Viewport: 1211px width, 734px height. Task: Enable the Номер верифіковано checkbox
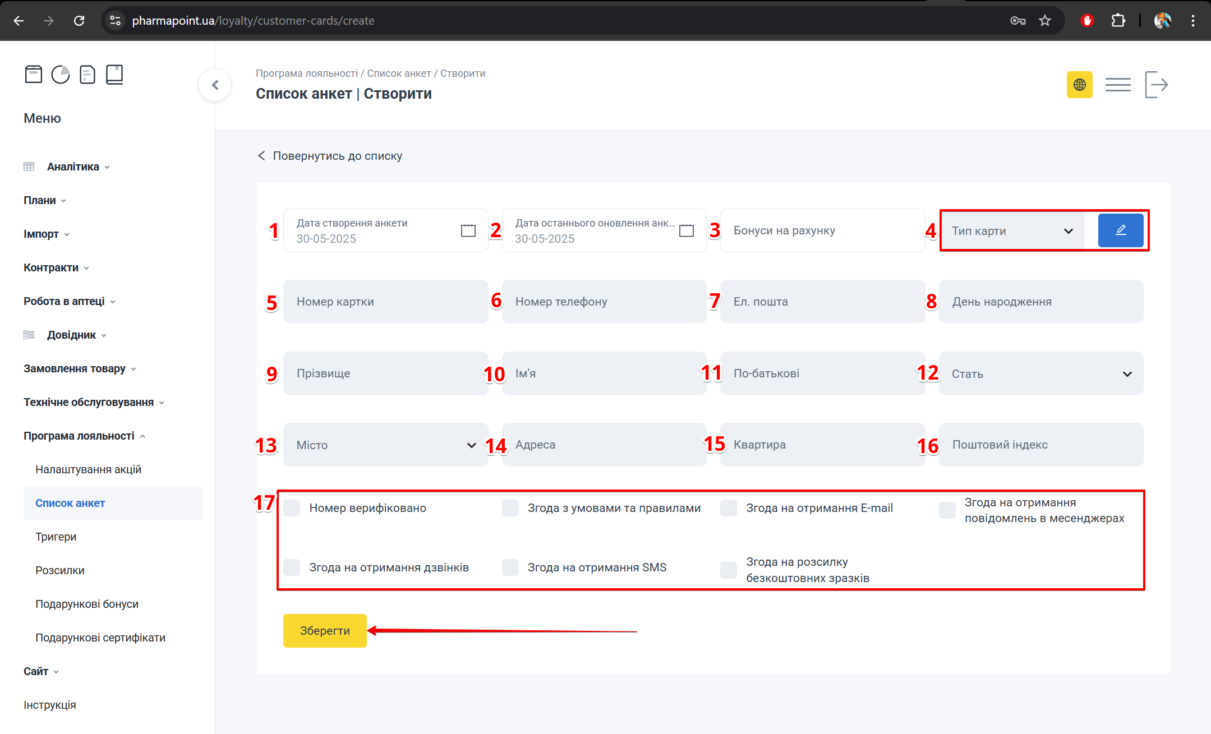(x=291, y=507)
